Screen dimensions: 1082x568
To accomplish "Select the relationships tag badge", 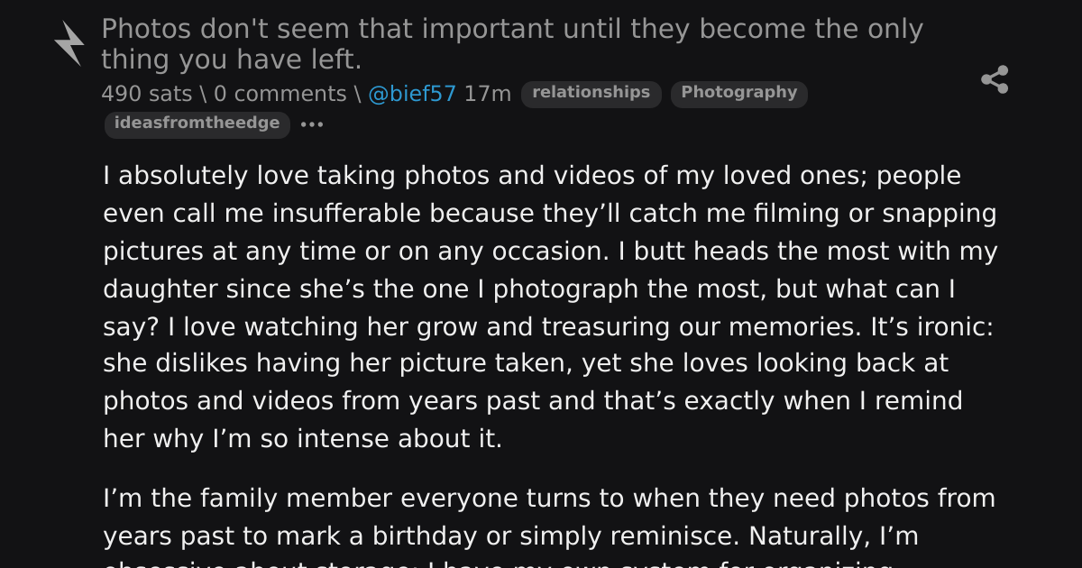I will (x=591, y=93).
